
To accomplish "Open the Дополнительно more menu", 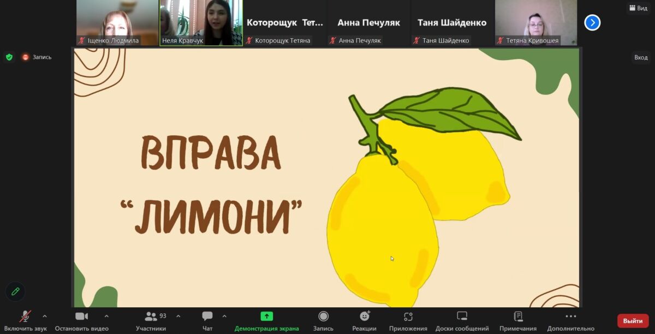I will [x=570, y=321].
